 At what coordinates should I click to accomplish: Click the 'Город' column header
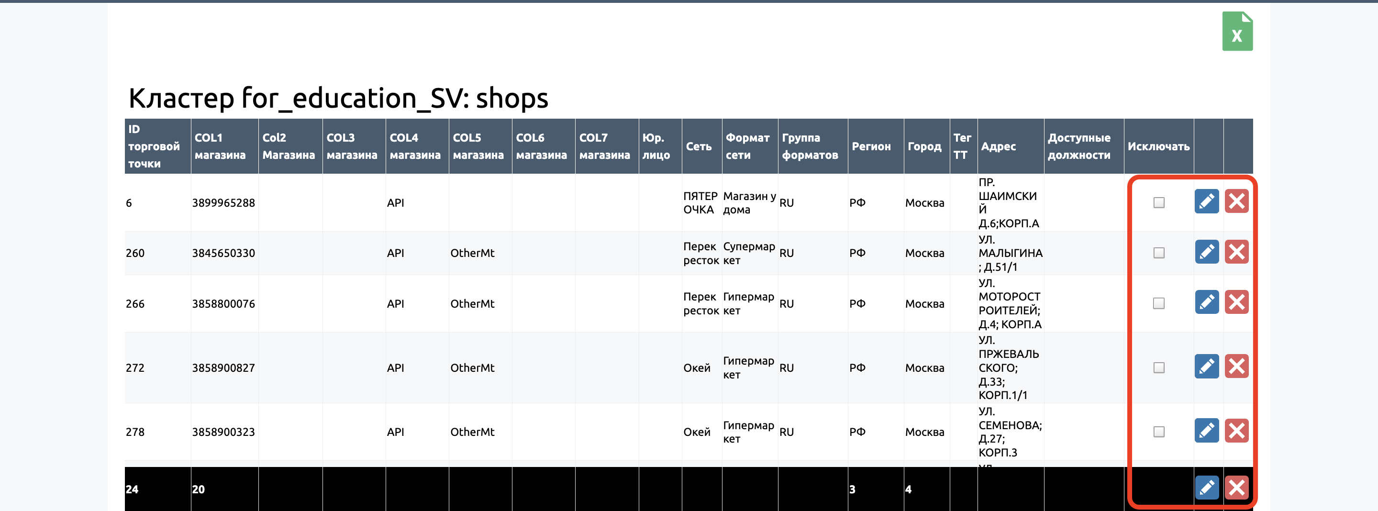pos(924,146)
